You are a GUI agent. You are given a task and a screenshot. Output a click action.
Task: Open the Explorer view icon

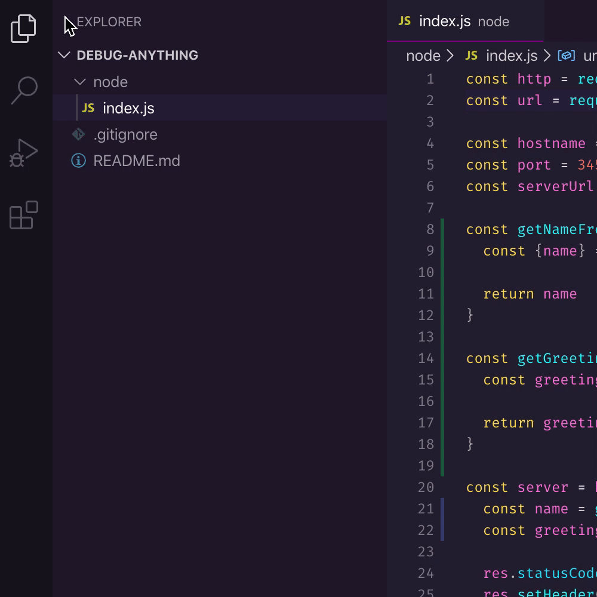point(23,27)
